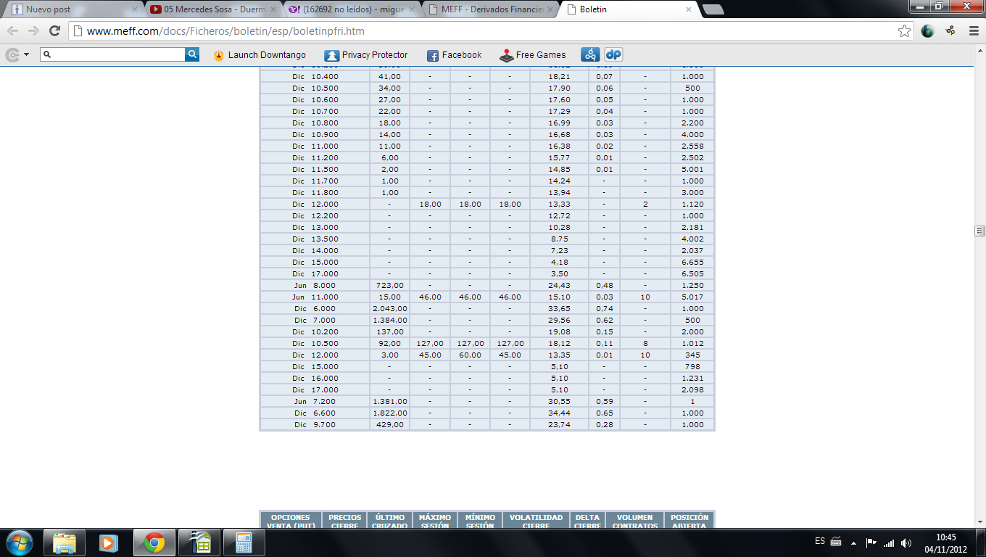Click open position value 6.655
Viewport: 986px width, 557px height.
click(692, 262)
